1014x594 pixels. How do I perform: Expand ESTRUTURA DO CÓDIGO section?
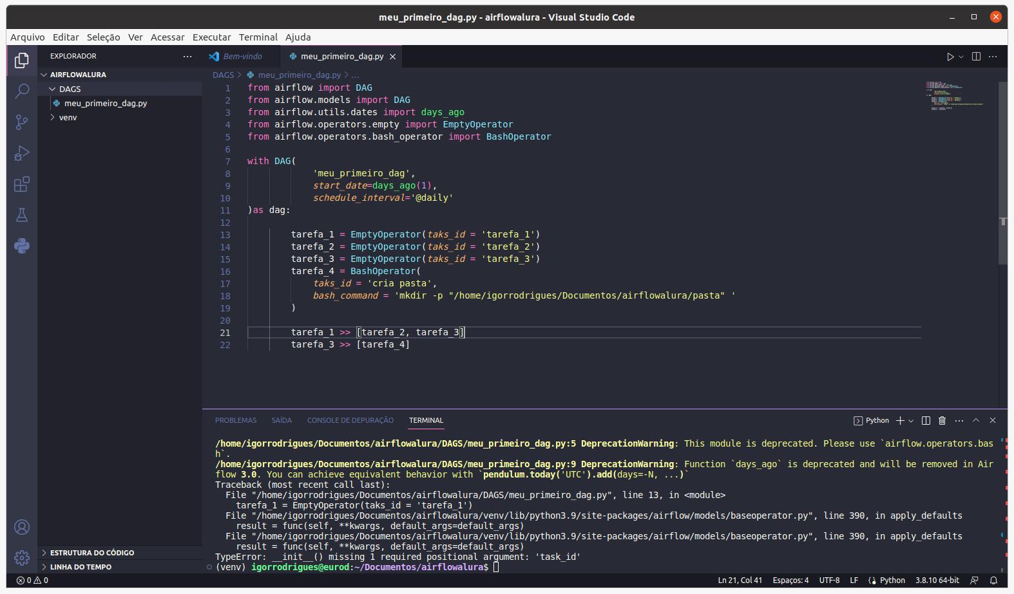(x=120, y=553)
